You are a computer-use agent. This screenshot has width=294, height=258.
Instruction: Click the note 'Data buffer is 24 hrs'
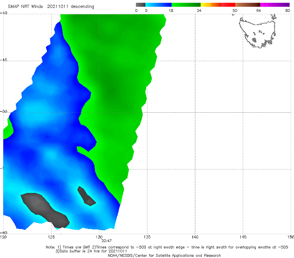tap(80, 251)
